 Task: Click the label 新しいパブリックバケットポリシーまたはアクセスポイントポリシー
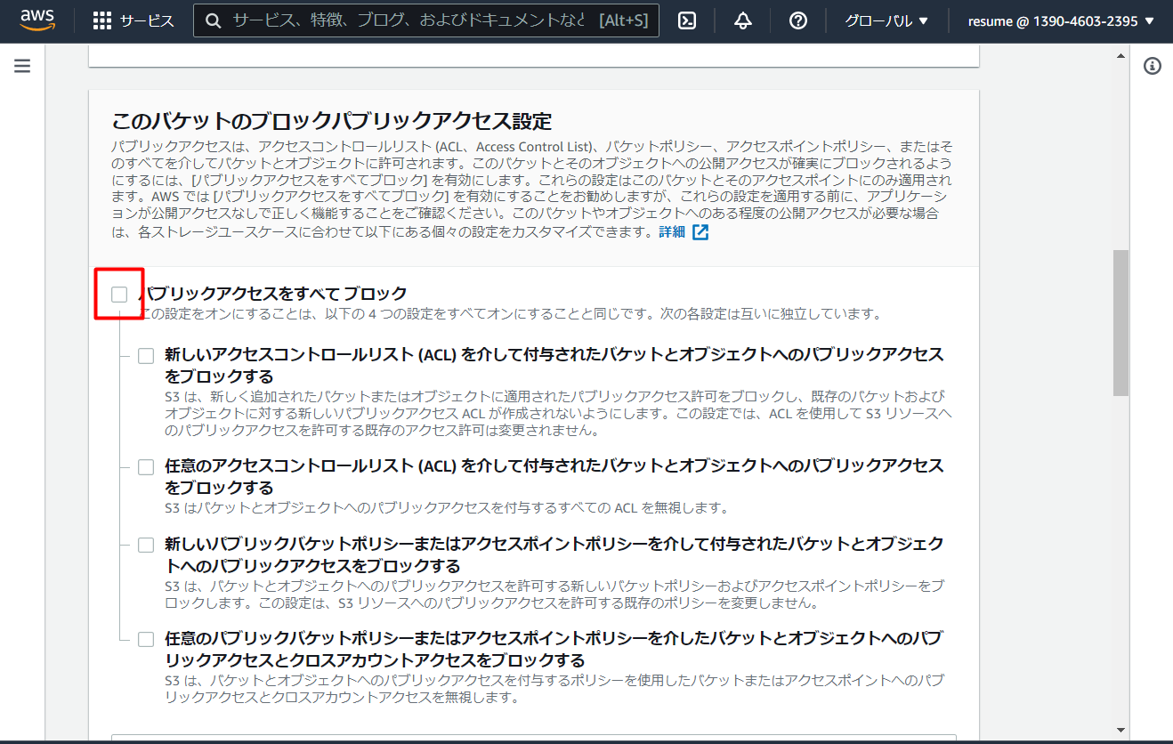[554, 554]
